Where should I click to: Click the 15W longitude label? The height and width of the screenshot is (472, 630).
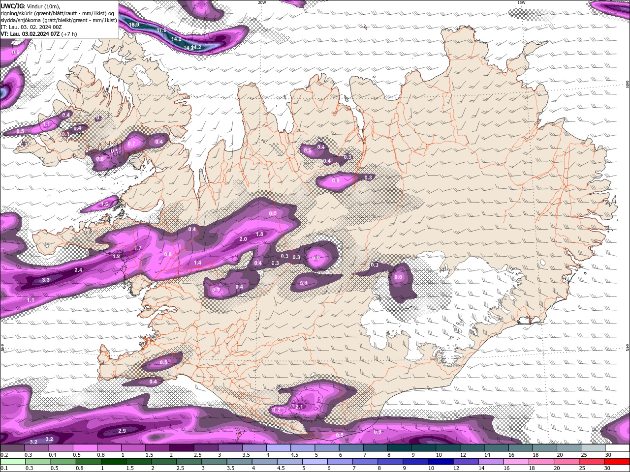521,2
